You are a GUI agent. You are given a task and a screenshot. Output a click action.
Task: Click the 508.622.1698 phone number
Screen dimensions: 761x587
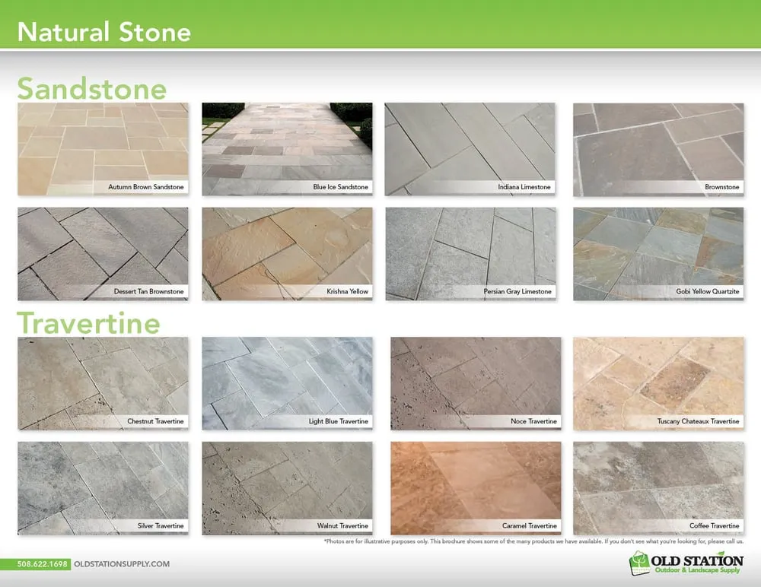43,564
